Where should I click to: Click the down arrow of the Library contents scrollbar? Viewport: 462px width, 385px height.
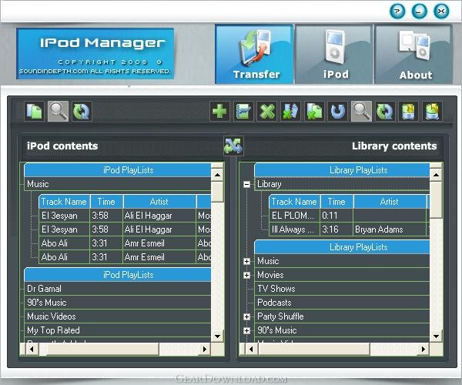pos(436,336)
